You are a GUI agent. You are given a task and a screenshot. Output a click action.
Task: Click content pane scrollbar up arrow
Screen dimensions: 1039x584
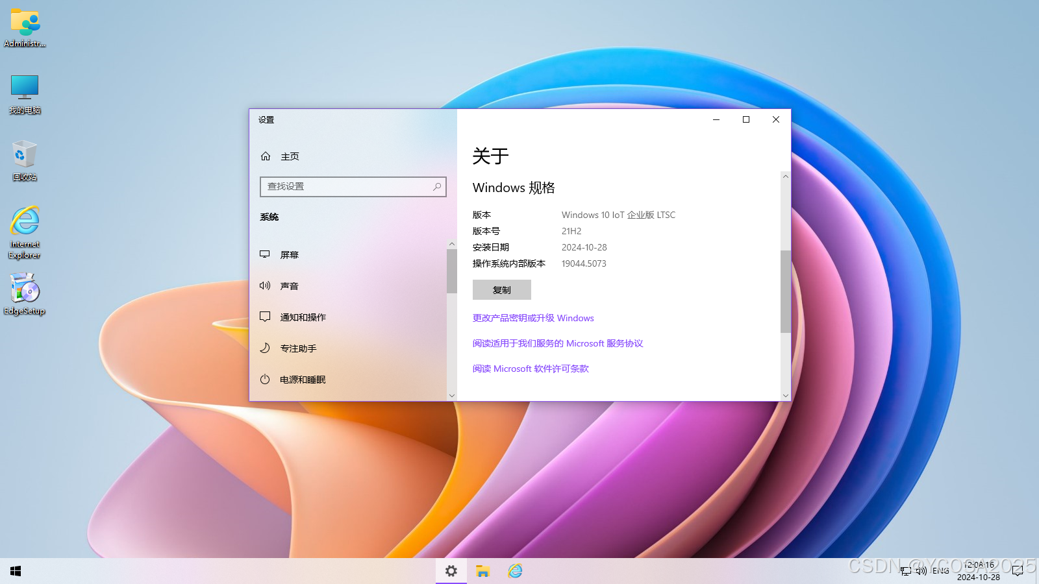click(x=786, y=176)
